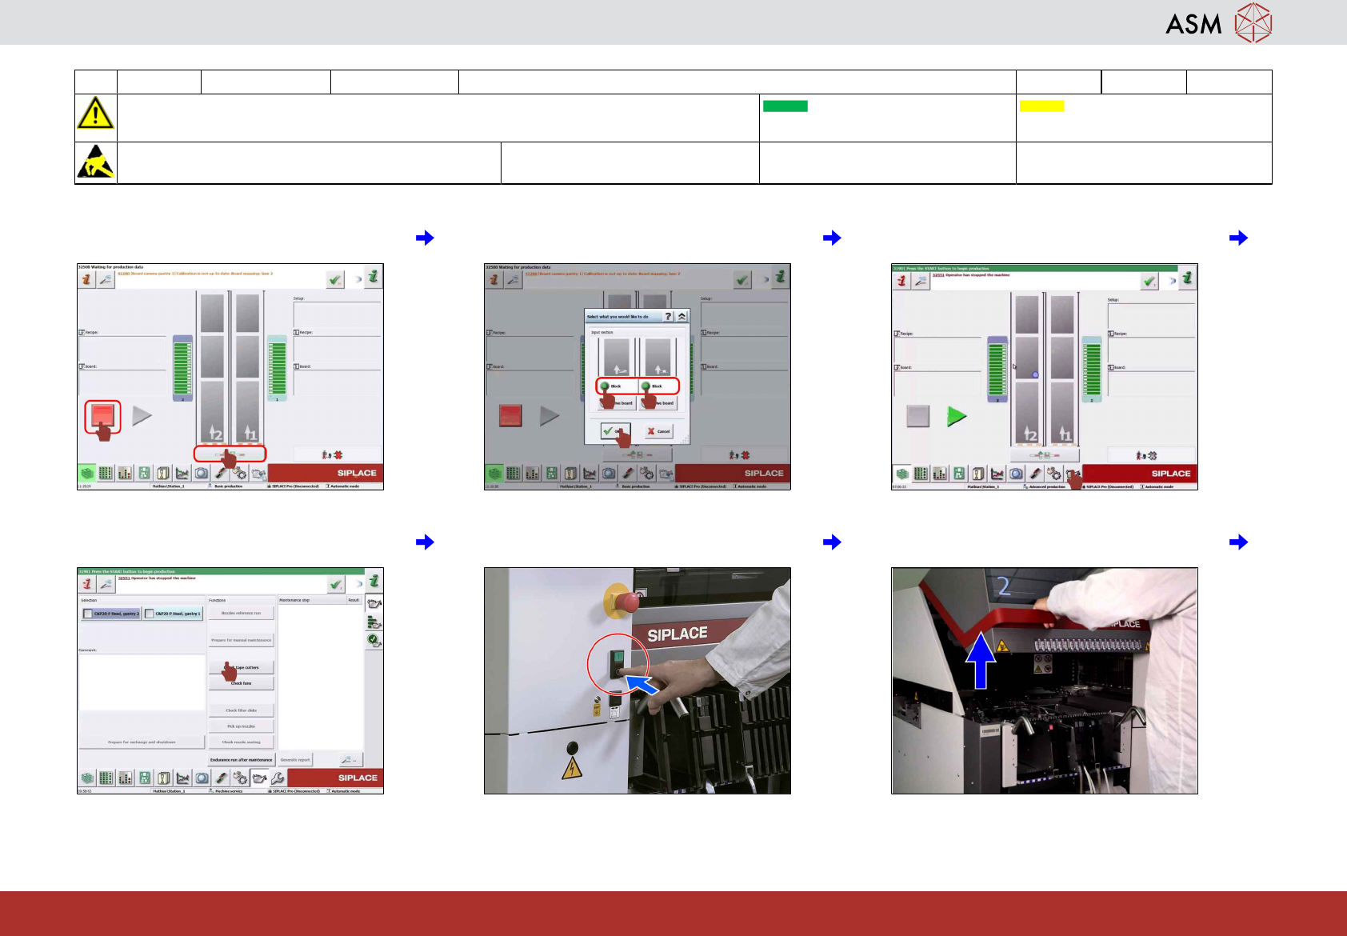Select the checkmark-with-oil-can icon in maintenance sidebar
Screen dimensions: 1347x936
pyautogui.click(x=374, y=640)
